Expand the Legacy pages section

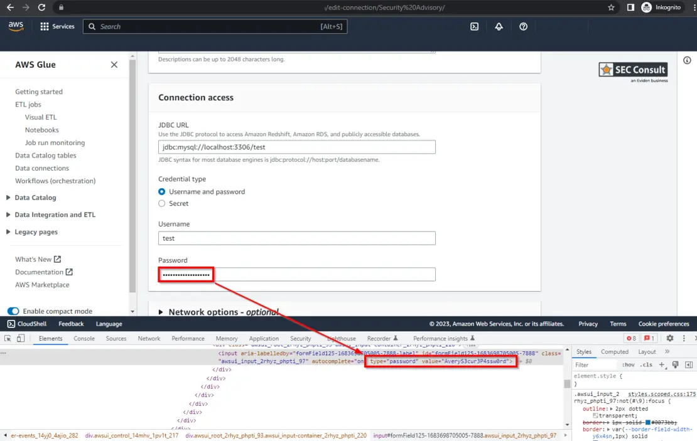click(8, 232)
